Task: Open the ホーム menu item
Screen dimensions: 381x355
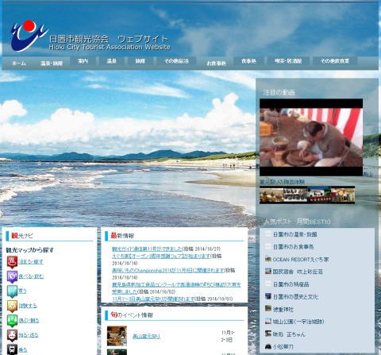Action: point(19,64)
